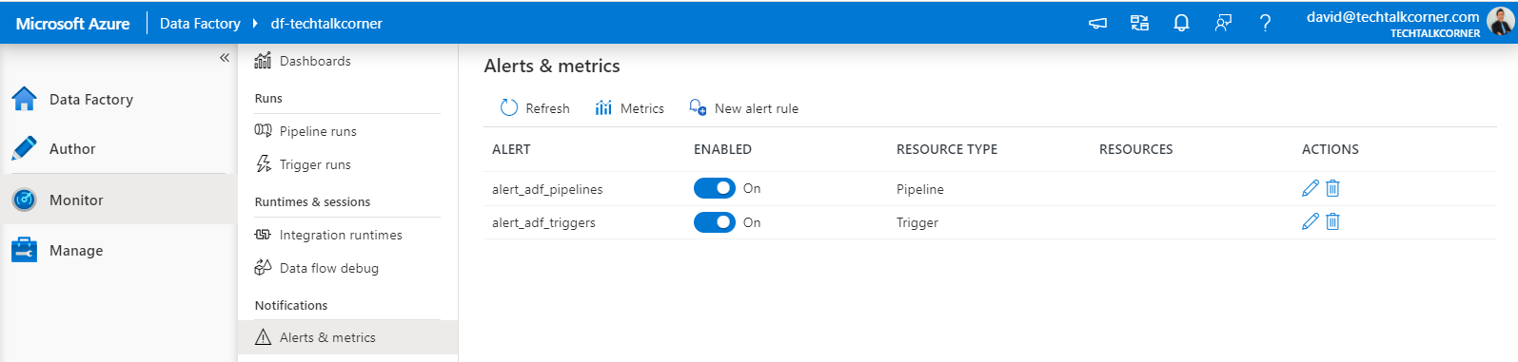Open the user account avatar

pos(1500,21)
